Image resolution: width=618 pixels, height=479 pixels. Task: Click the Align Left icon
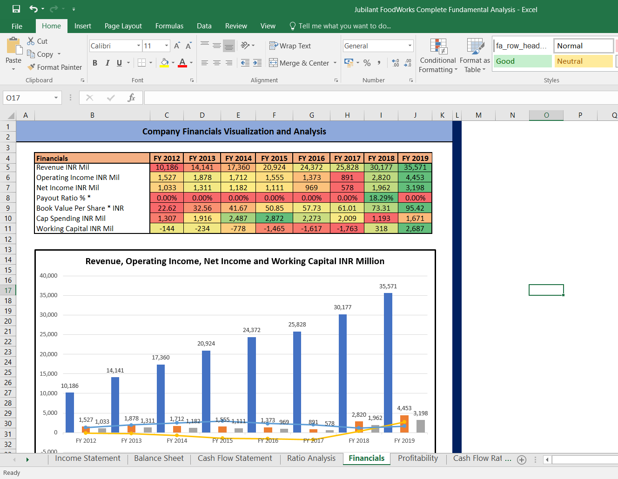tap(205, 63)
